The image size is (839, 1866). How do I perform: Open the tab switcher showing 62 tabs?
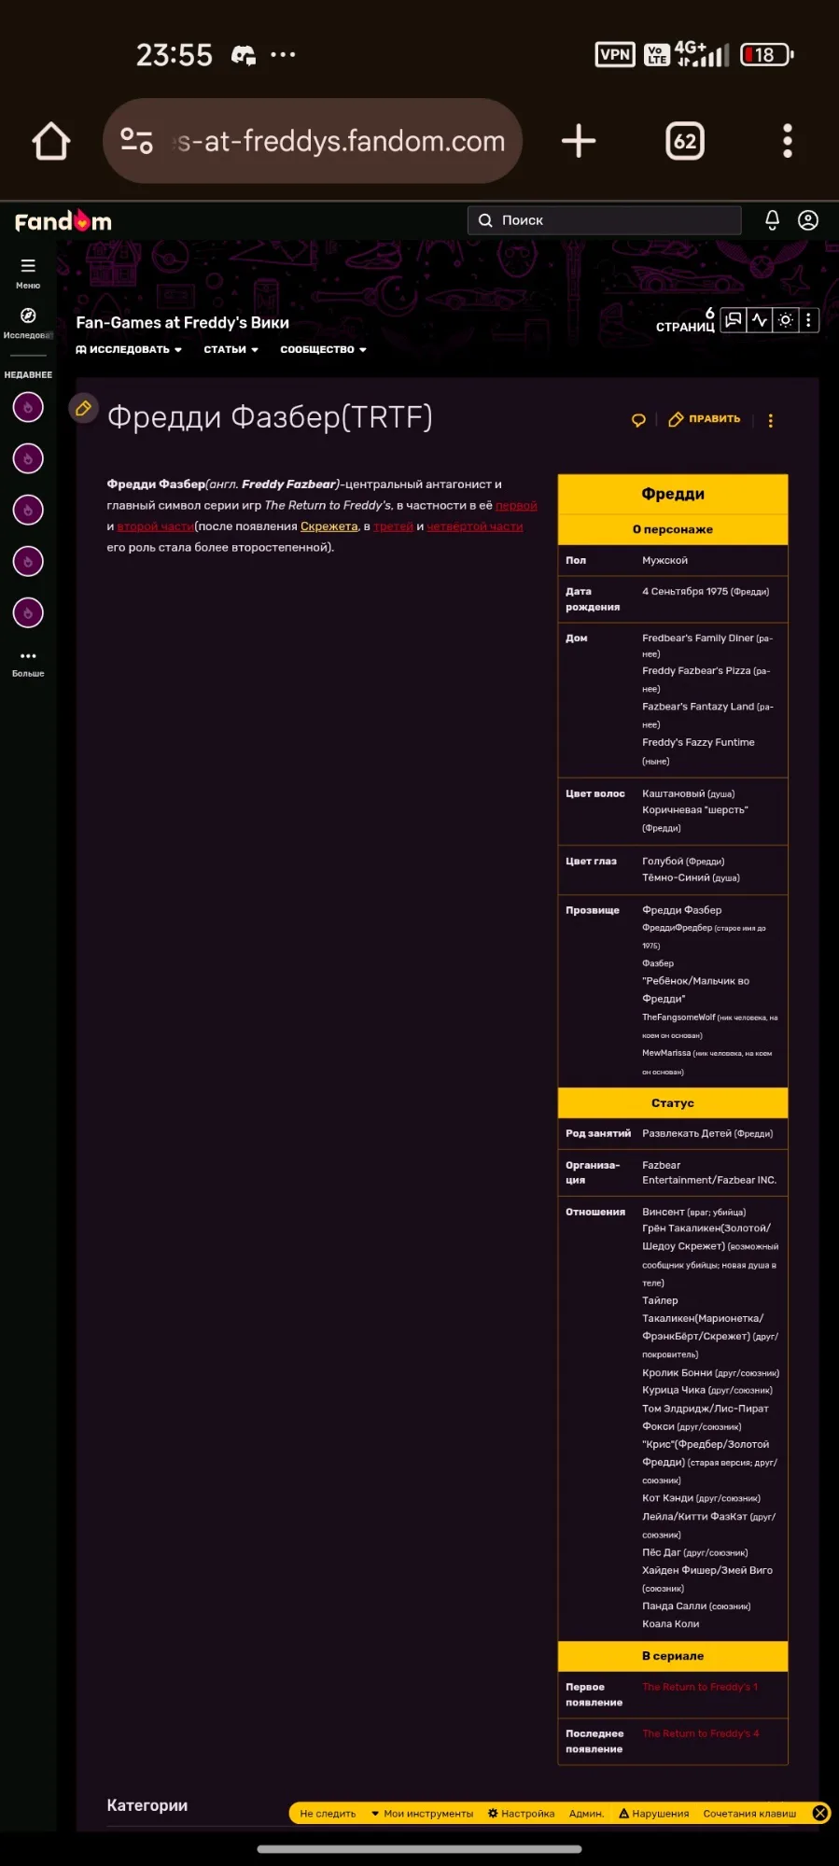click(x=685, y=141)
